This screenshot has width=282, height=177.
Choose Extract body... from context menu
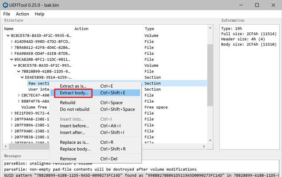[x=95, y=93]
